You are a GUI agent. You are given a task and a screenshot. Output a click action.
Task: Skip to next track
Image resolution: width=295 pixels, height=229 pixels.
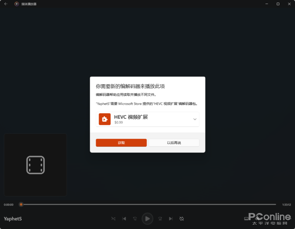coord(171,218)
